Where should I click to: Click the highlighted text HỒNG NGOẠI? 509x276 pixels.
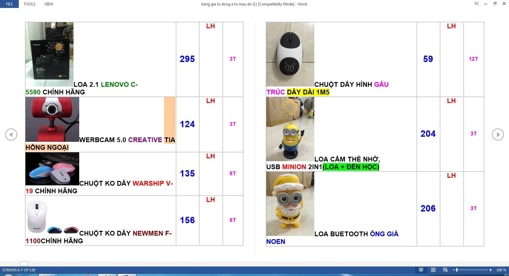coord(47,148)
